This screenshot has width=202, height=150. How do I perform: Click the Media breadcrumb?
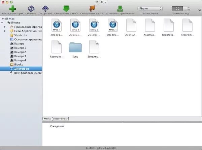point(47,119)
